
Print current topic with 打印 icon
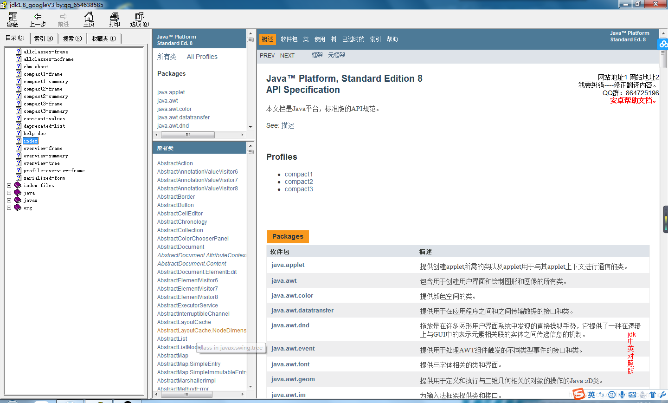114,19
